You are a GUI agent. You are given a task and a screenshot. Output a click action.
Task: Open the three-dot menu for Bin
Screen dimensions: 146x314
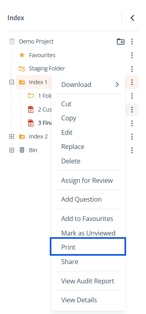coord(132,150)
